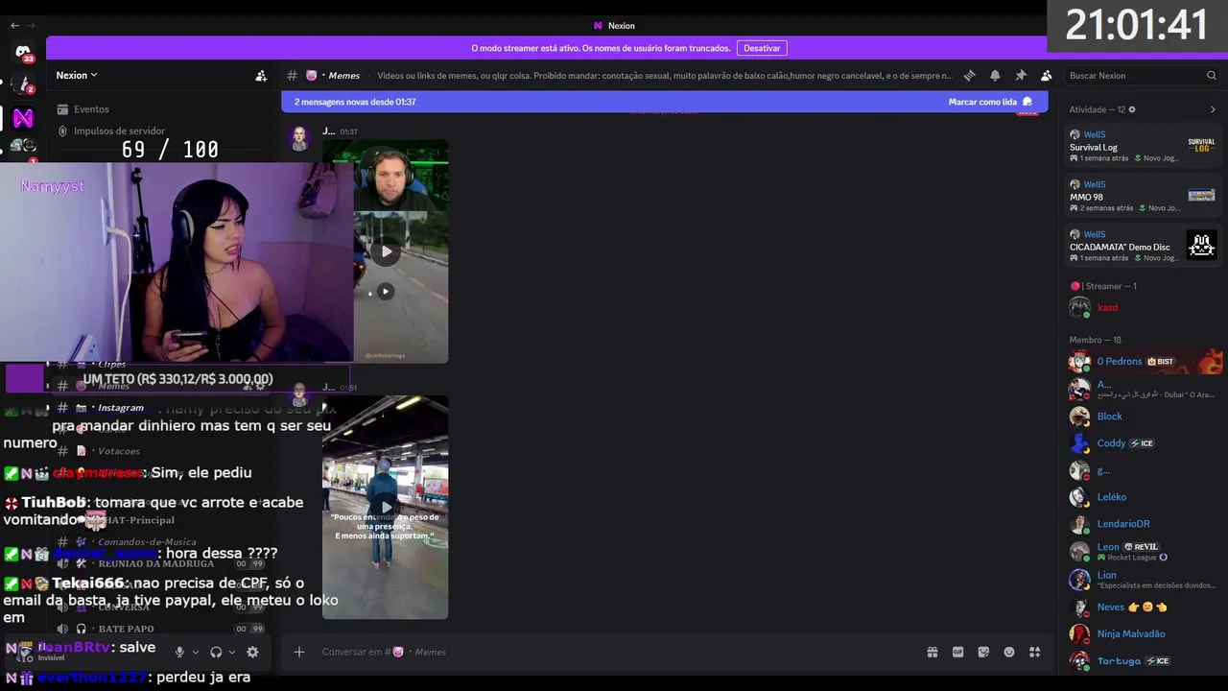
Task: Click the server icon with 2 badge
Action: tap(23, 84)
